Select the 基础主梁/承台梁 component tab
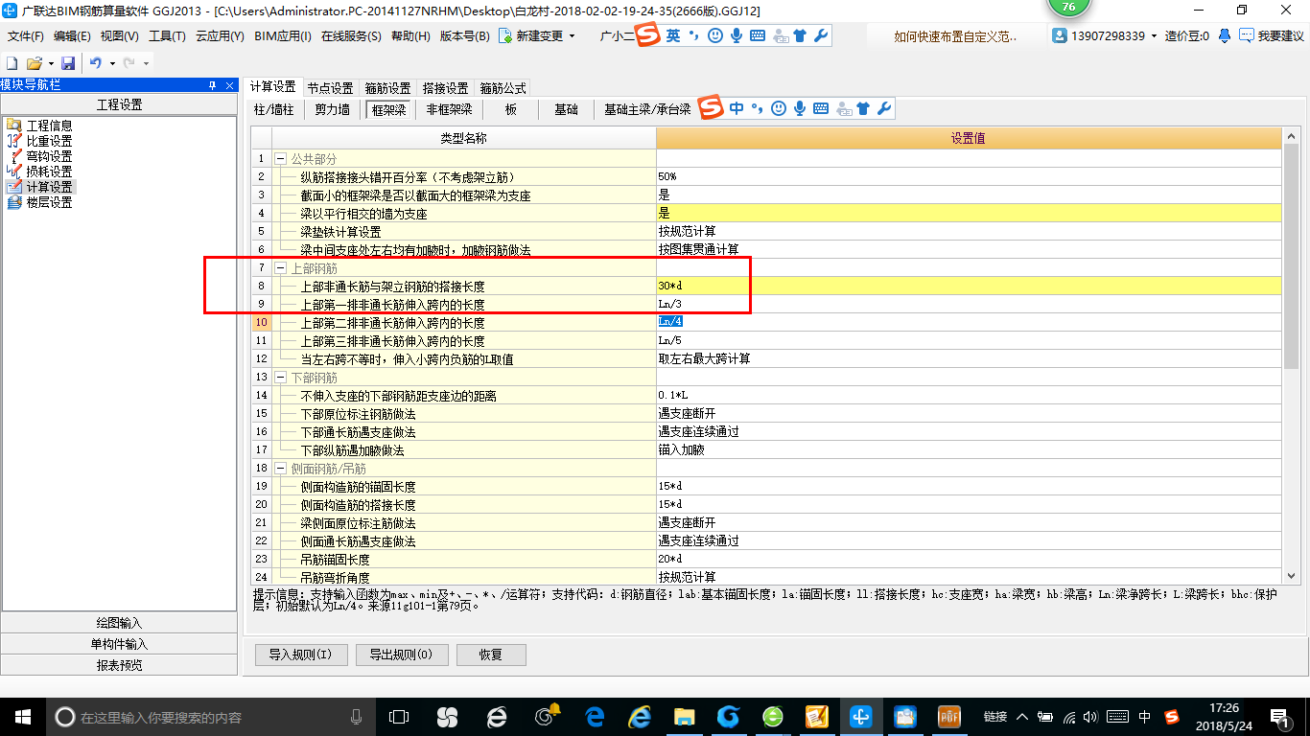 tap(647, 110)
